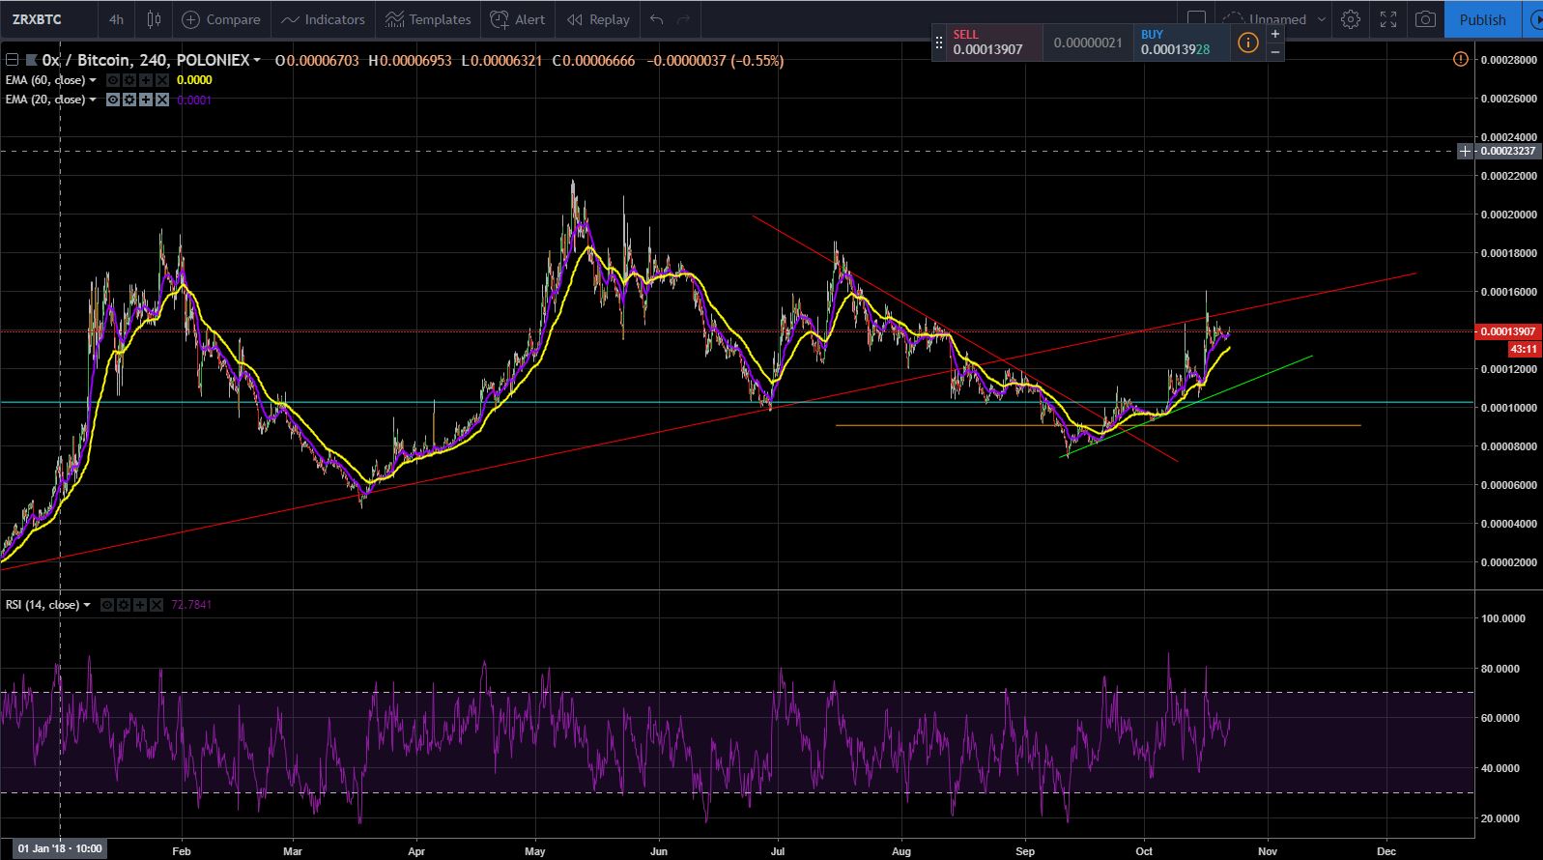
Task: Remove the EMA (60, close) indicator
Action: click(x=162, y=80)
